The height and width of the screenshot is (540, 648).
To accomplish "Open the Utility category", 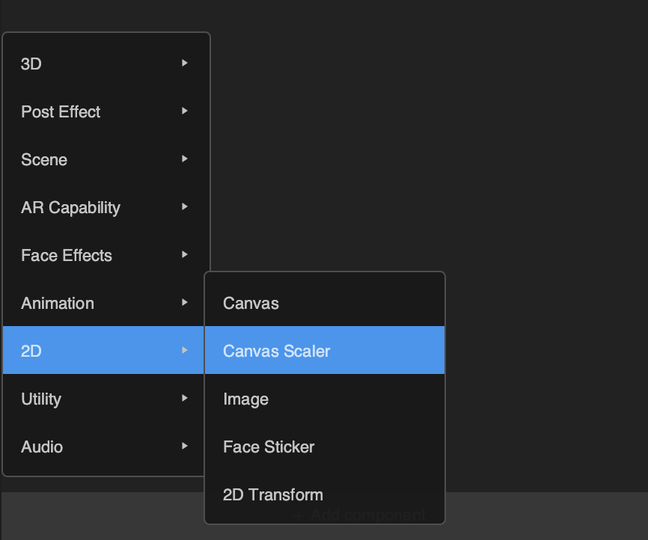I will [x=103, y=399].
